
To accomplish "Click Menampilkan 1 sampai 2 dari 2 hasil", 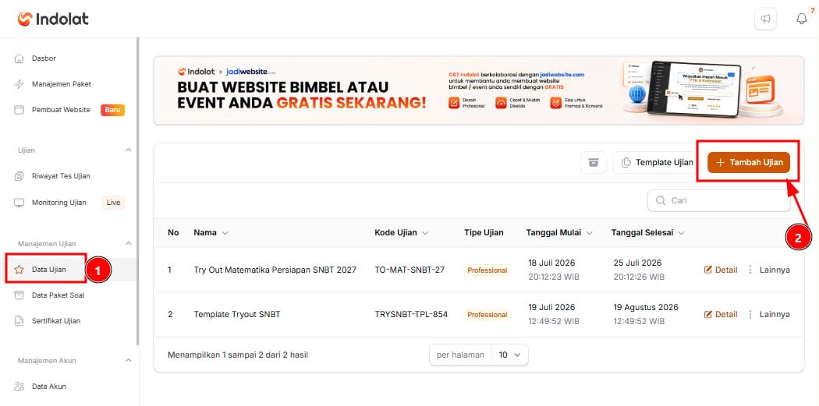I will pyautogui.click(x=238, y=355).
